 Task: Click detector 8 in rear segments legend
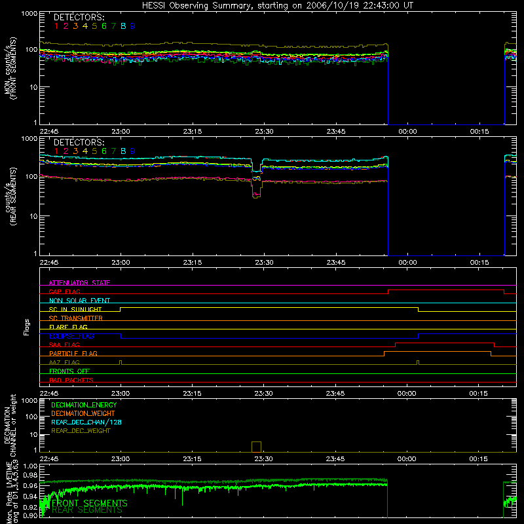[123, 151]
